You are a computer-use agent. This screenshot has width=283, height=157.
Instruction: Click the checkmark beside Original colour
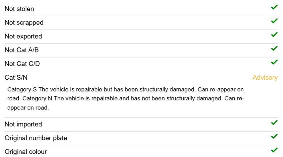(274, 150)
